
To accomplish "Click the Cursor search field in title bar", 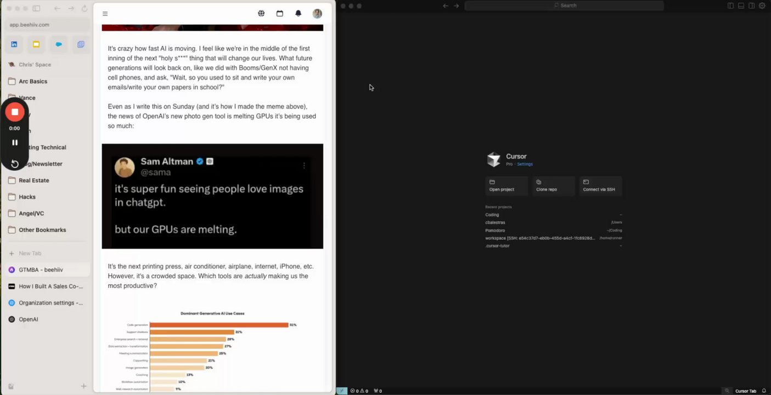I will tap(564, 5).
